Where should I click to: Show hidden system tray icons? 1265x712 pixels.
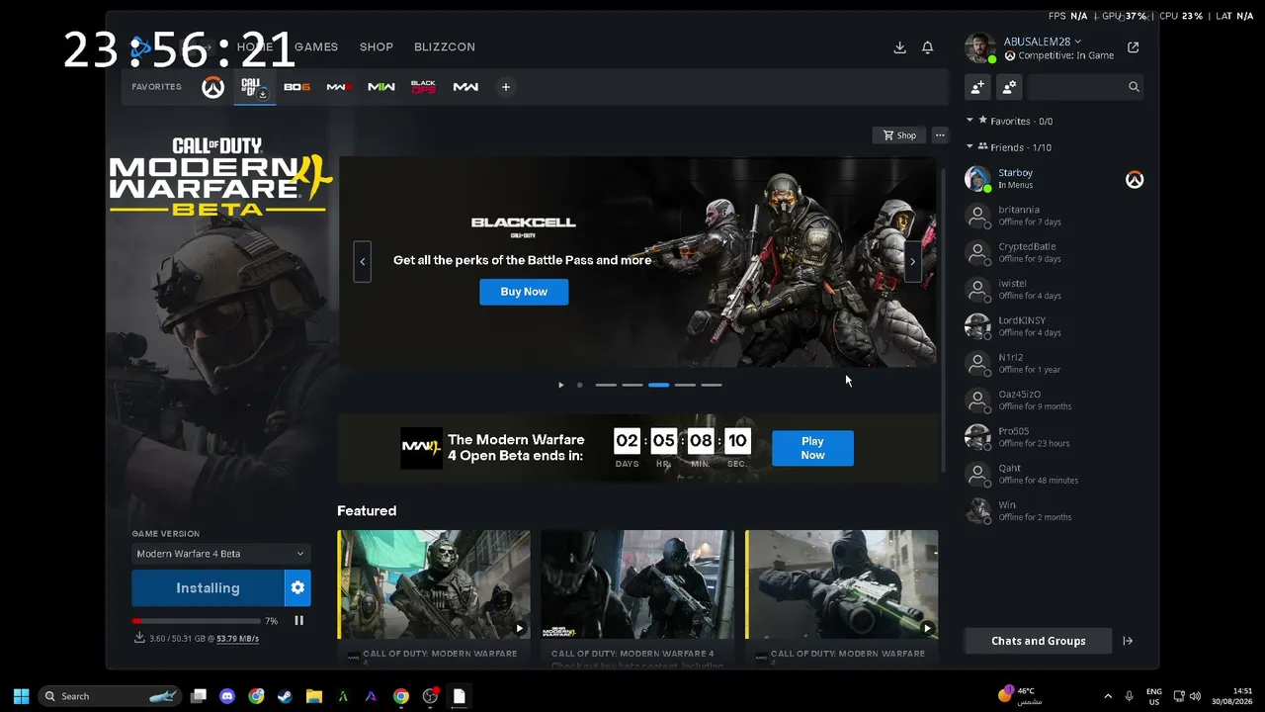pyautogui.click(x=1107, y=696)
